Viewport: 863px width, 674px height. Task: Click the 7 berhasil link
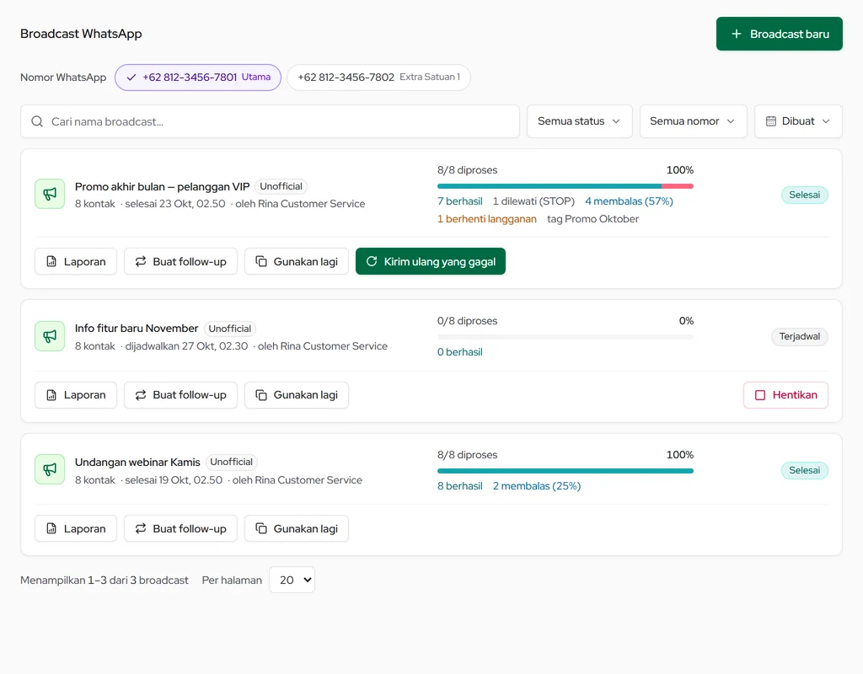pos(460,201)
